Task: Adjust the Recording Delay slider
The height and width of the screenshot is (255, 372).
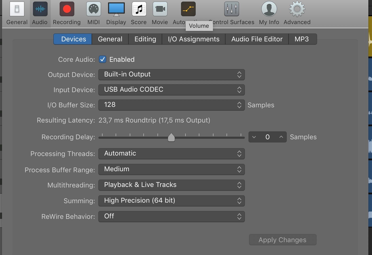Action: coord(171,137)
